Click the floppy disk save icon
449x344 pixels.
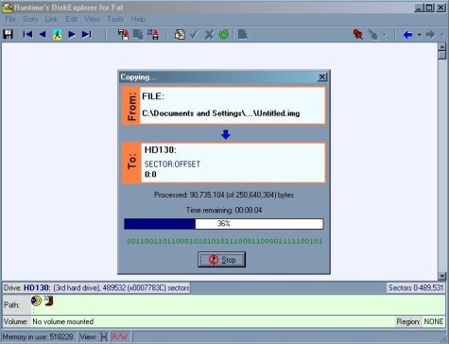pos(8,34)
